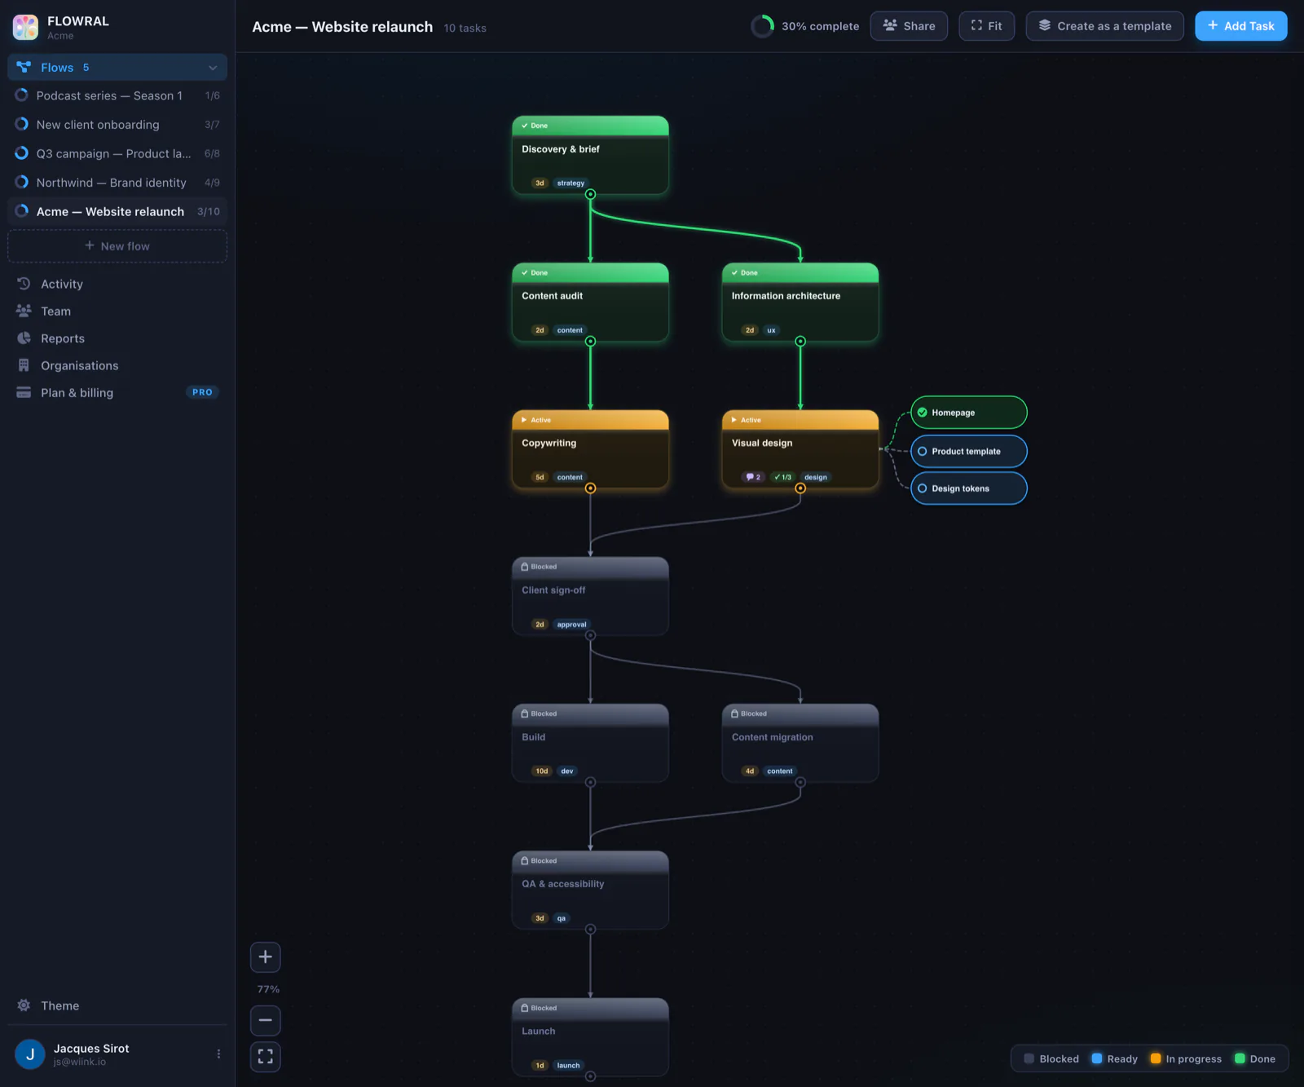The image size is (1304, 1087).
Task: Click Discovery & brief output connector
Action: [x=590, y=194]
